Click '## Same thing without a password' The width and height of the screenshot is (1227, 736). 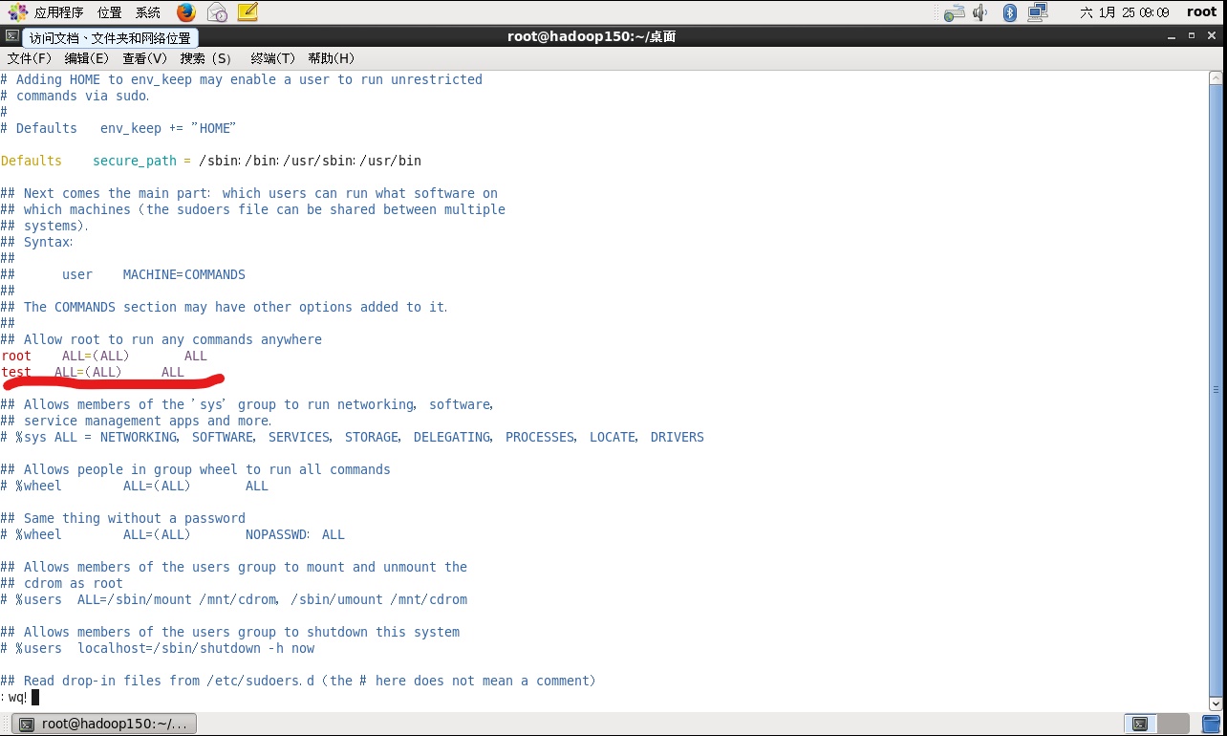click(x=122, y=518)
